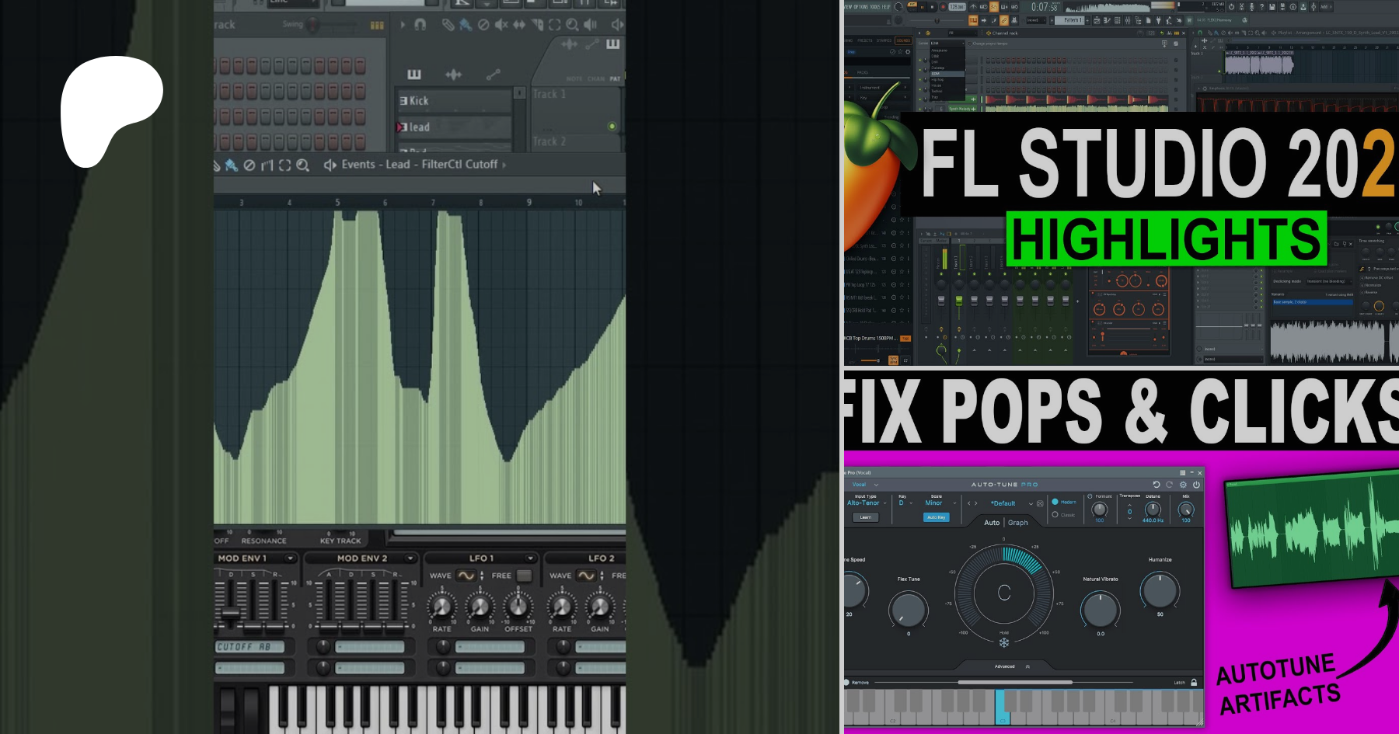This screenshot has width=1399, height=734.
Task: Click the Humanize knob
Action: (1160, 590)
